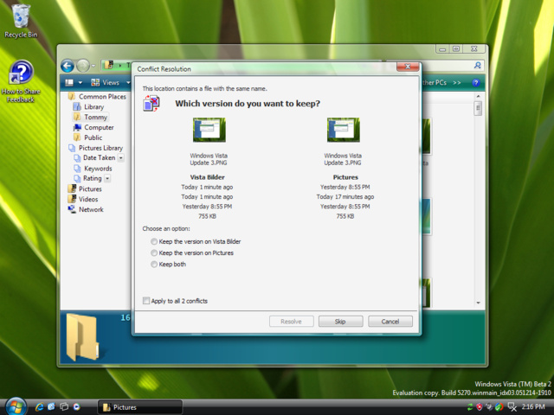Screen dimensions: 554x415
Task: Click the Cancel button
Action: (x=390, y=322)
